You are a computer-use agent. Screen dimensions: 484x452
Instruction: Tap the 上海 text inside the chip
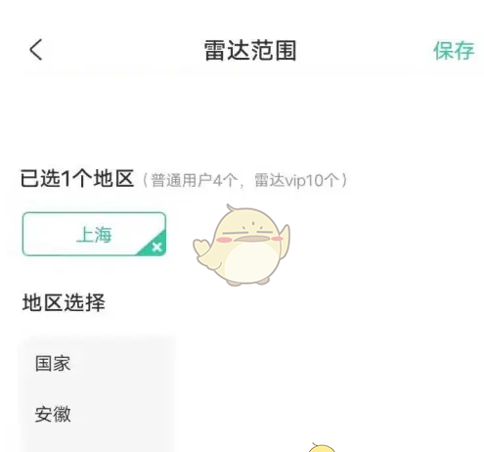[94, 235]
